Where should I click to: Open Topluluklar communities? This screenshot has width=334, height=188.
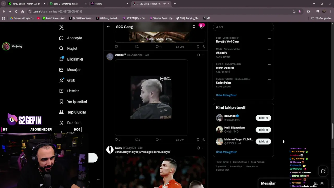[x=73, y=112]
